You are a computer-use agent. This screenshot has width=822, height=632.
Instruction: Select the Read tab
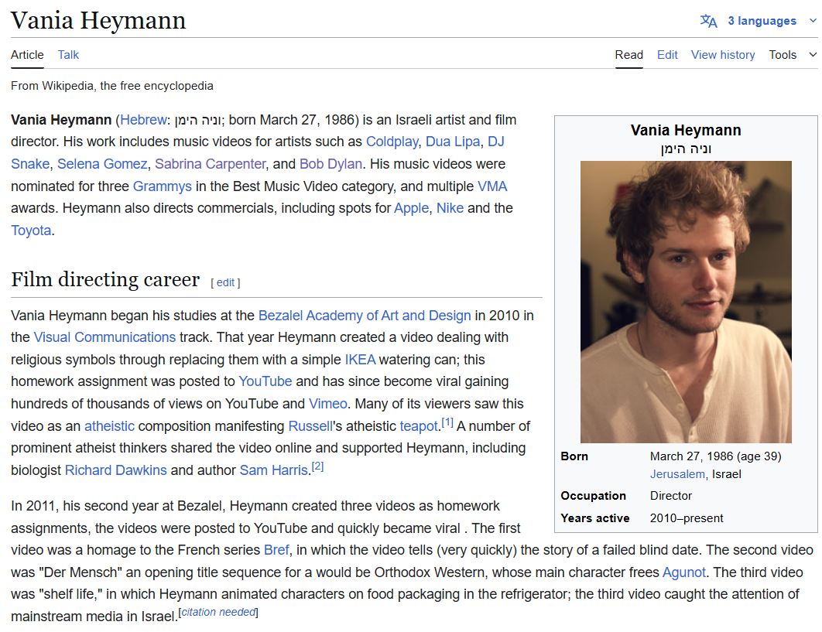pos(628,54)
